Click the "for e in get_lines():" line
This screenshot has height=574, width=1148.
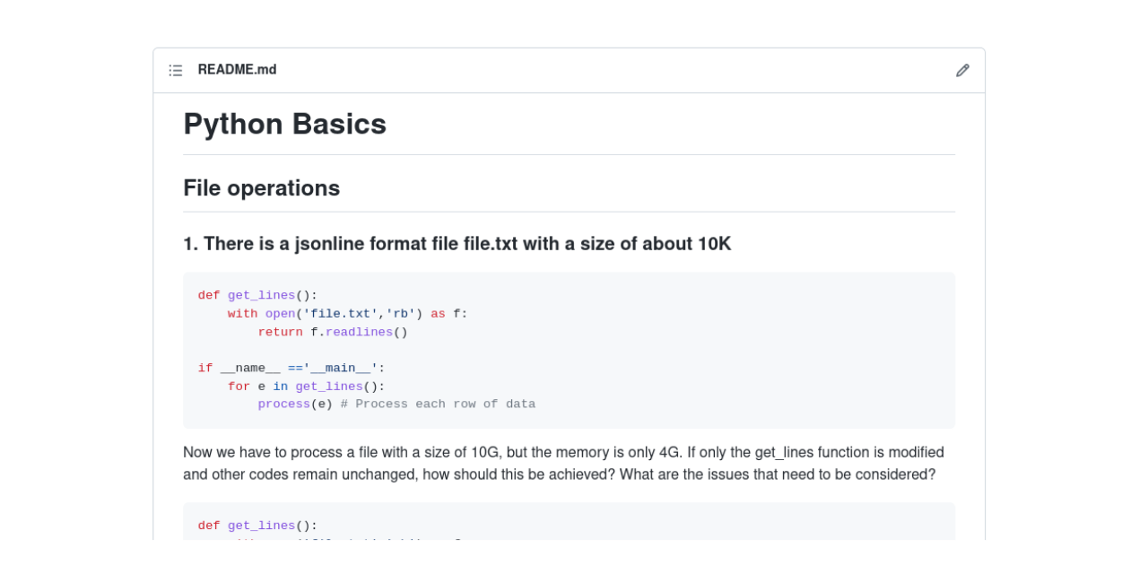(x=305, y=387)
